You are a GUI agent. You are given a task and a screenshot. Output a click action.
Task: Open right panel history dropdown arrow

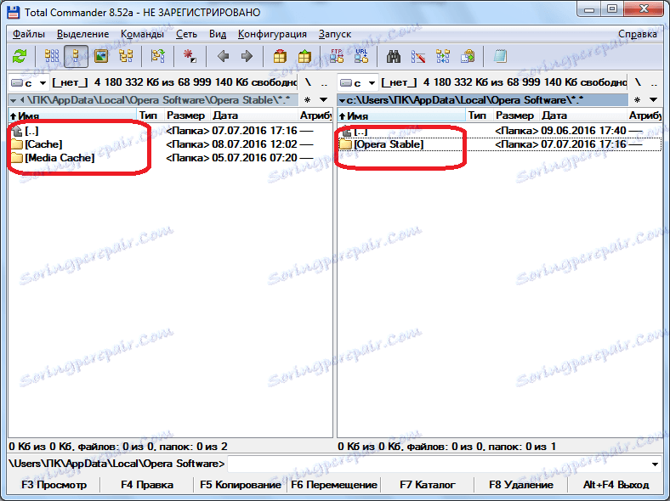[653, 100]
